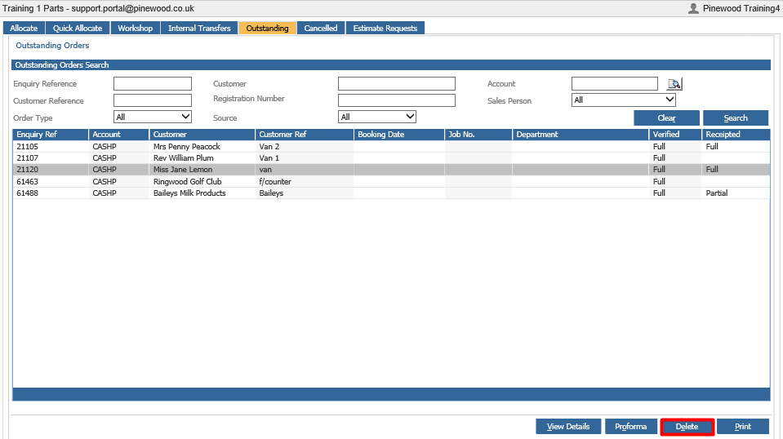Focus the Customer Reference input field
The image size is (783, 439).
pyautogui.click(x=153, y=100)
